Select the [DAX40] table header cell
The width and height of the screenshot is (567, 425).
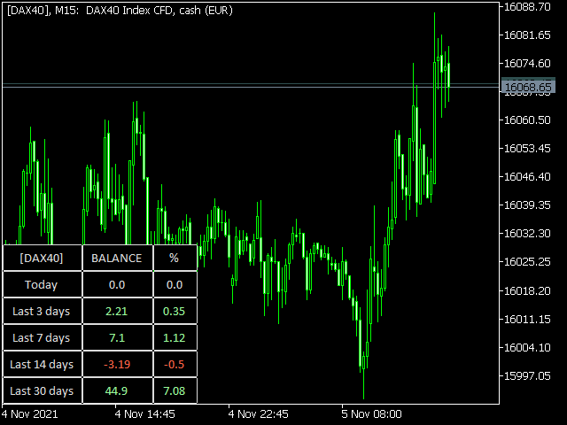point(43,258)
